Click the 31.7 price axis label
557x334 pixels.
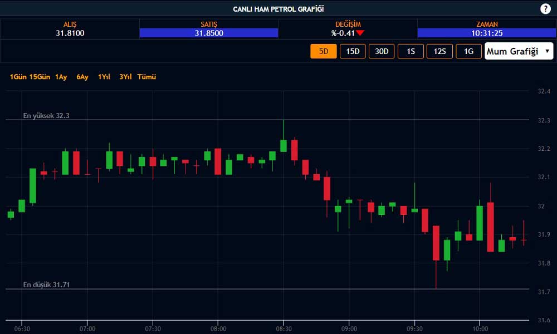tap(544, 292)
